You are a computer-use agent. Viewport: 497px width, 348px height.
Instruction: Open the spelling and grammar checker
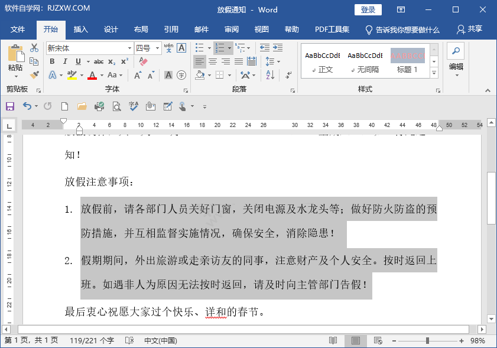pos(133,106)
